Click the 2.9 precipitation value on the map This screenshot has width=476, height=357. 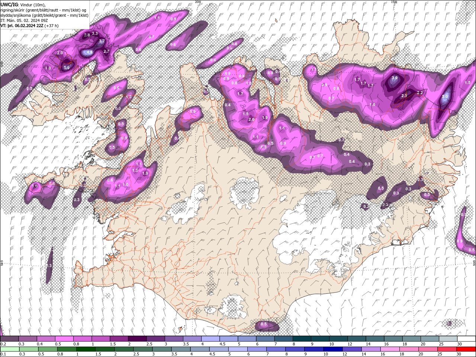coord(404,96)
